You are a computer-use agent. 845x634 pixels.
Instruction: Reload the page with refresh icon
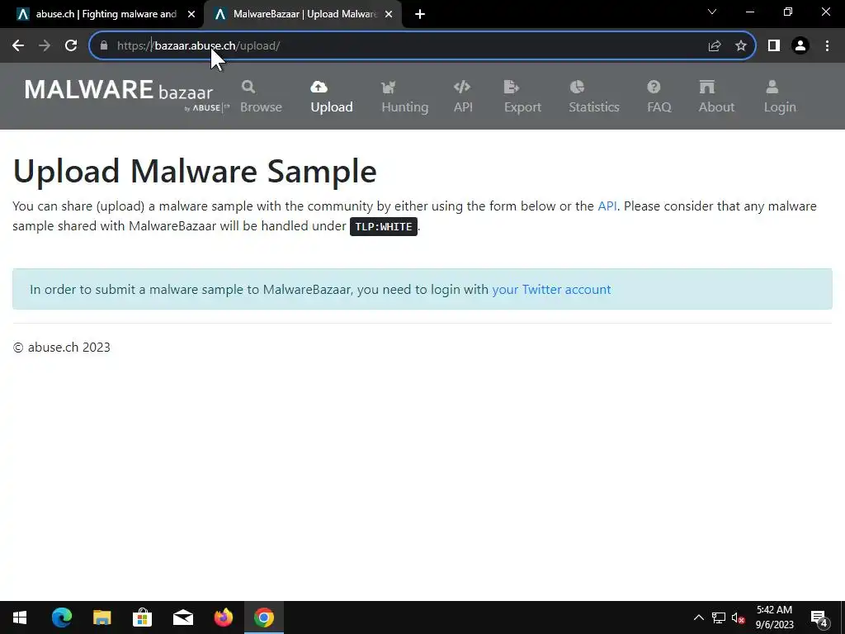pyautogui.click(x=71, y=46)
